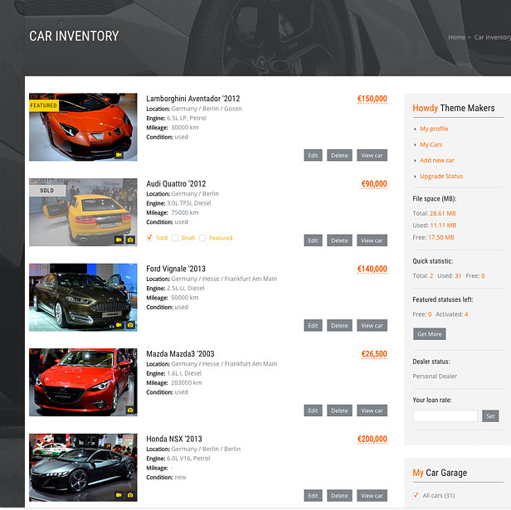The width and height of the screenshot is (511, 510).
Task: Uncheck the Sold checkbox for Audi Quattro
Action: click(x=149, y=238)
